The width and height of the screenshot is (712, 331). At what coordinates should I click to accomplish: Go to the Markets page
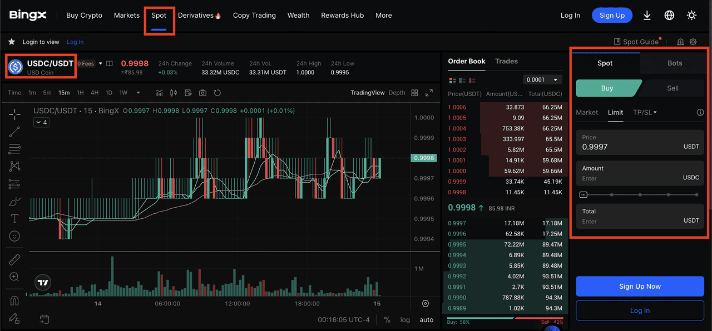(127, 16)
